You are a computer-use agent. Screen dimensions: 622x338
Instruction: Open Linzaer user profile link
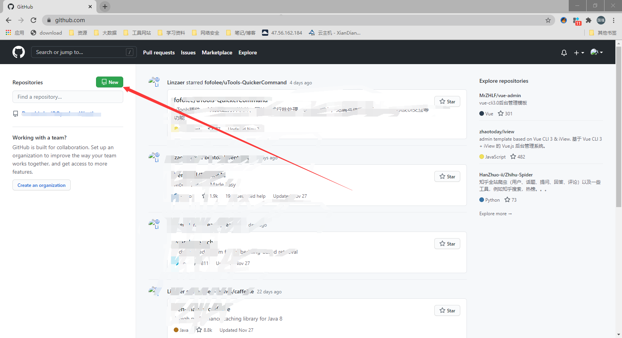[x=176, y=82]
